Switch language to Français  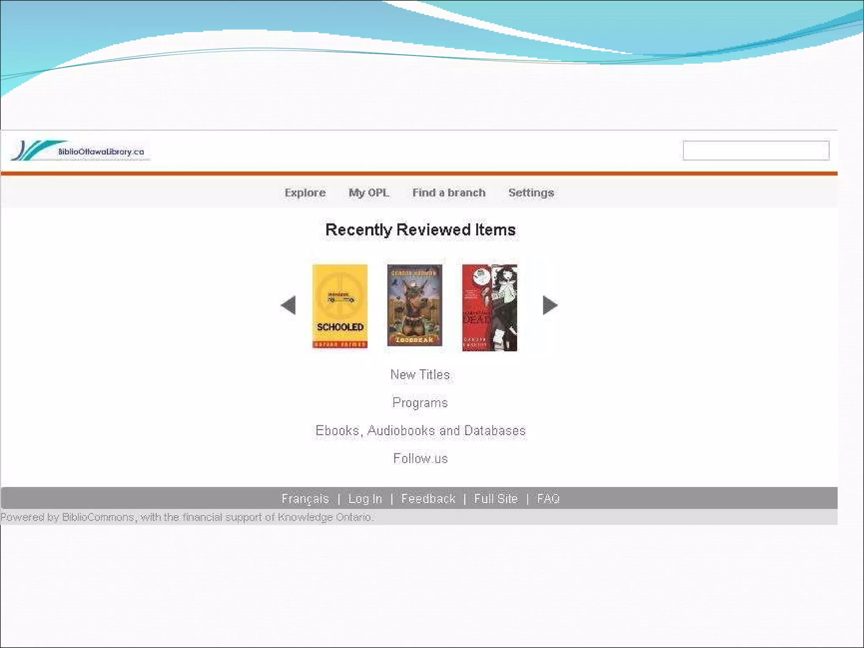305,499
